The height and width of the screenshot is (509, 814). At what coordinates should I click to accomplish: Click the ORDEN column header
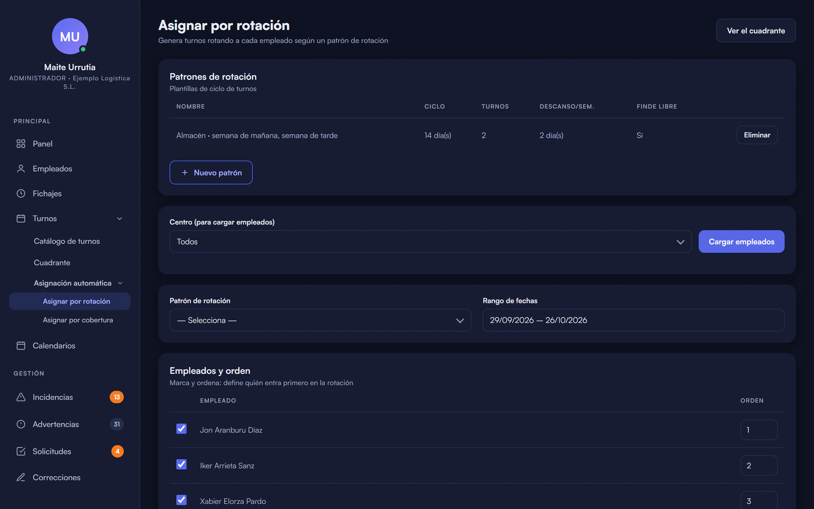752,401
